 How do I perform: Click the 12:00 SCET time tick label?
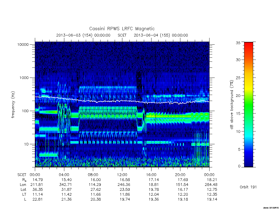point(122,175)
